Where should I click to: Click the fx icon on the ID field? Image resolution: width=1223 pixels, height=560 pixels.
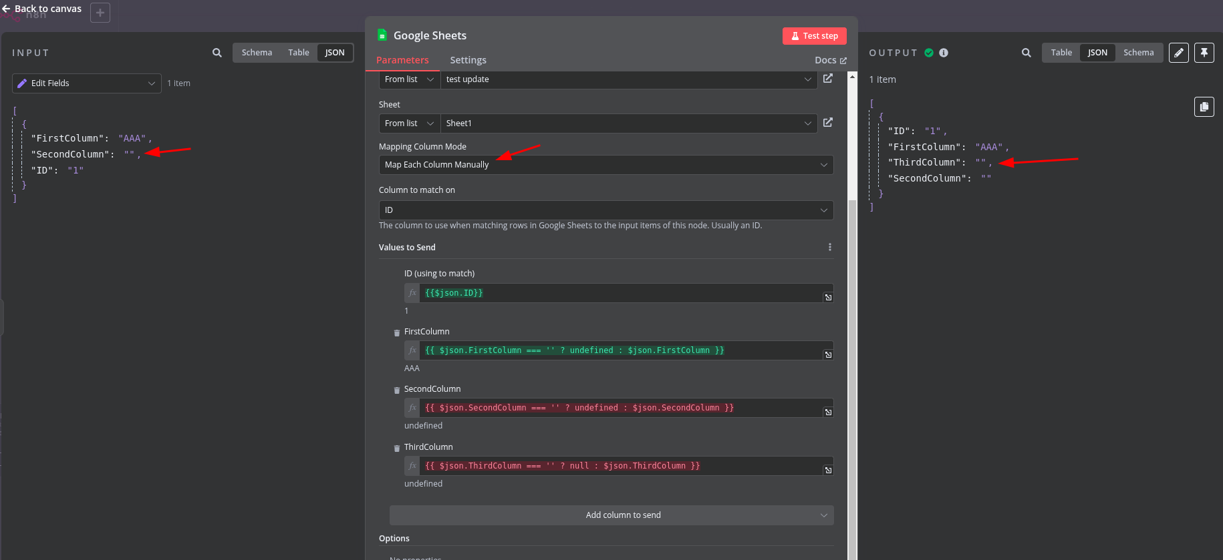click(412, 293)
